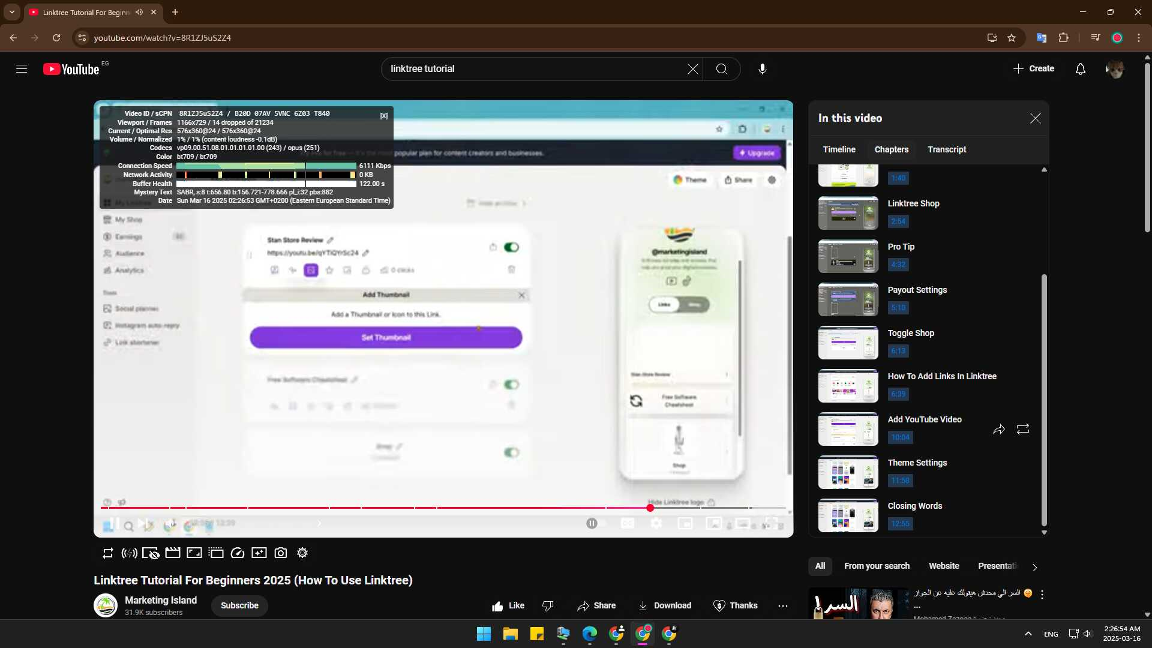Toggle closed captions in the player

pos(628,523)
